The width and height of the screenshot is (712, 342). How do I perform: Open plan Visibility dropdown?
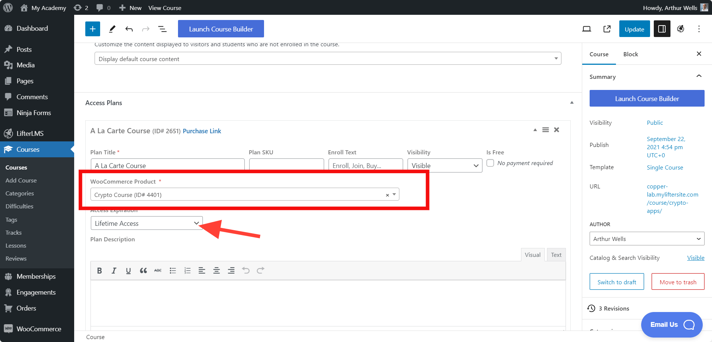445,165
